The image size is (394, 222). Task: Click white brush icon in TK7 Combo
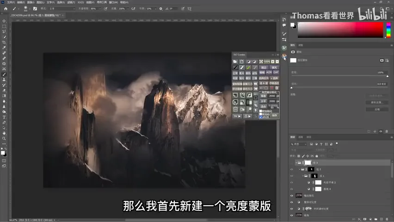[x=242, y=68]
